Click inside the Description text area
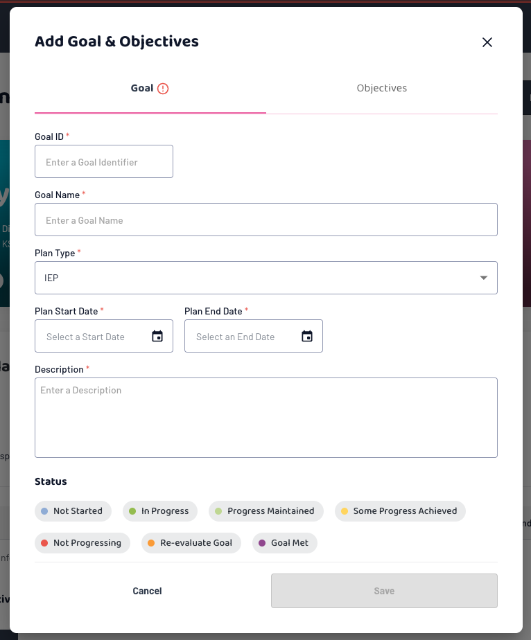The image size is (531, 640). coord(266,418)
